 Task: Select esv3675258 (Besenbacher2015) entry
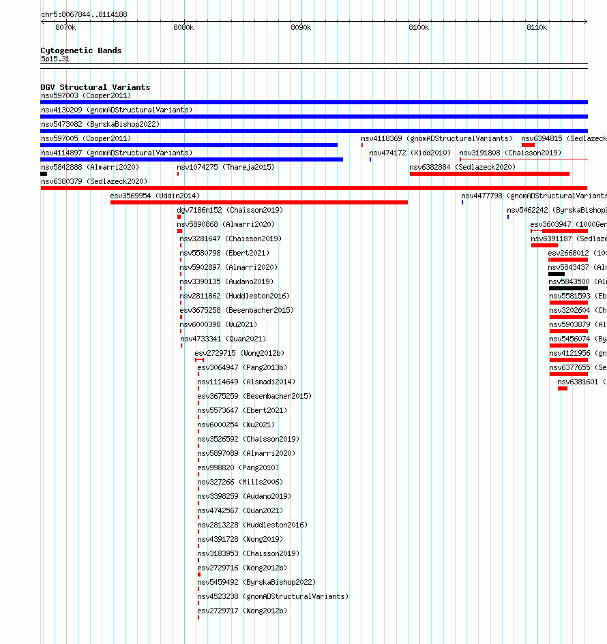point(237,311)
